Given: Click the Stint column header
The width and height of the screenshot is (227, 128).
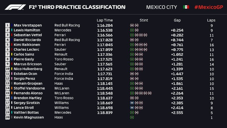Looking at the screenshot, I should point(144,20).
